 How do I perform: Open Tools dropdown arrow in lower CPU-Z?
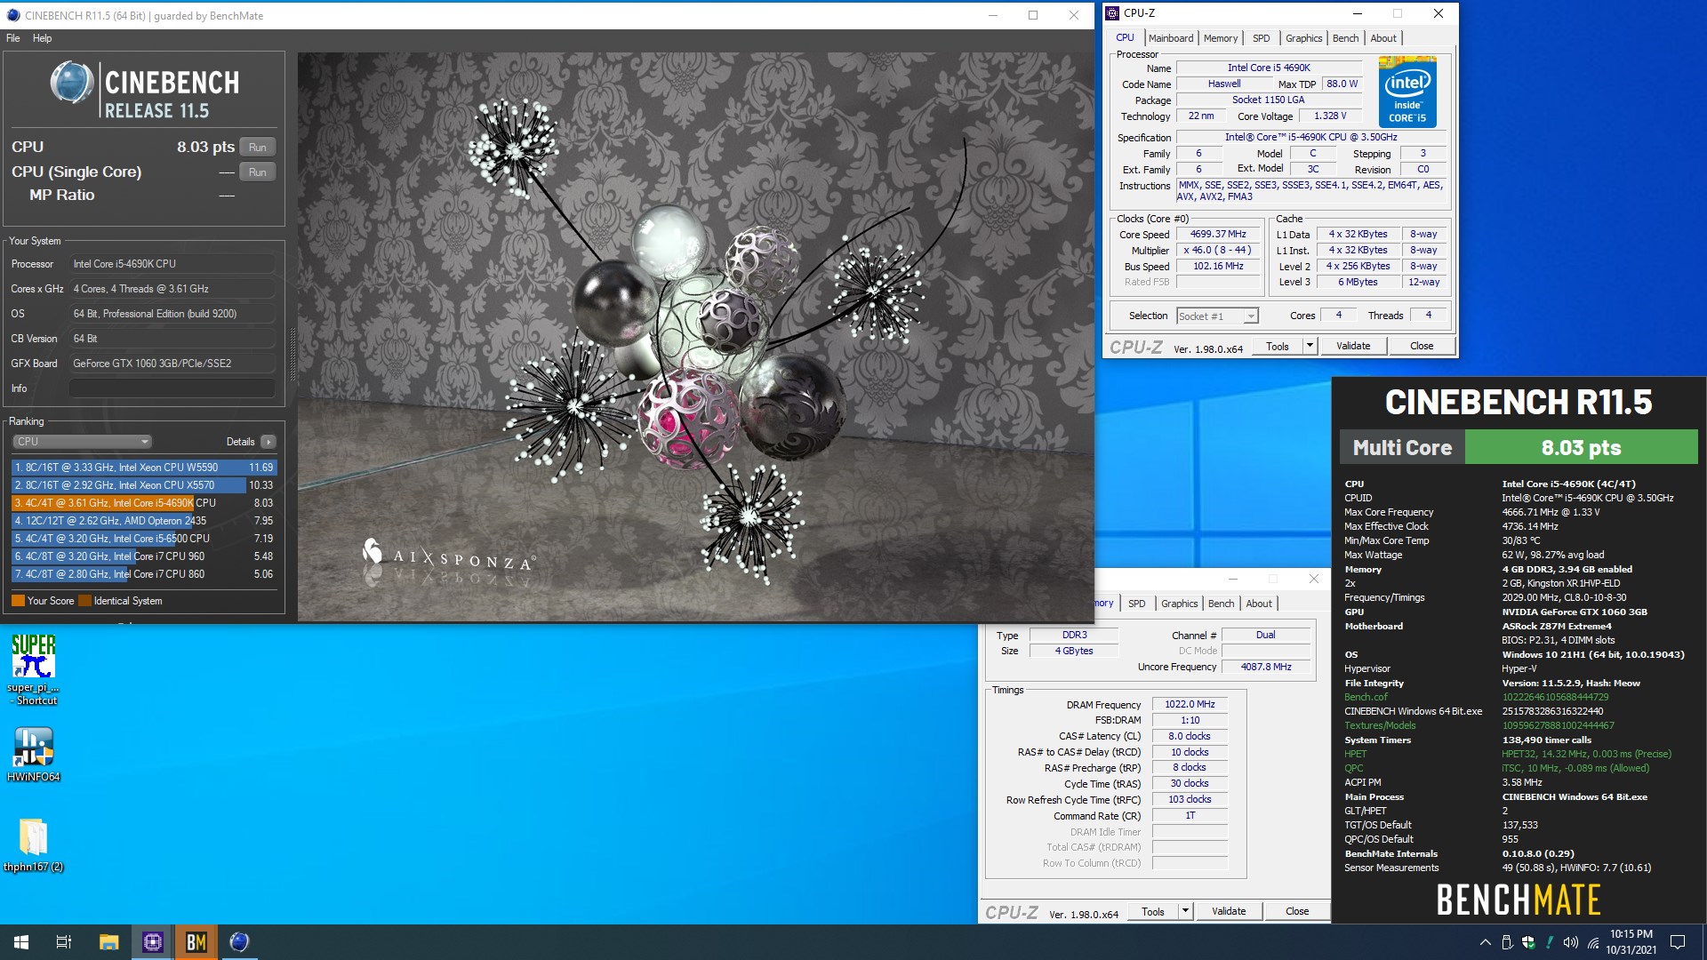tap(1185, 911)
